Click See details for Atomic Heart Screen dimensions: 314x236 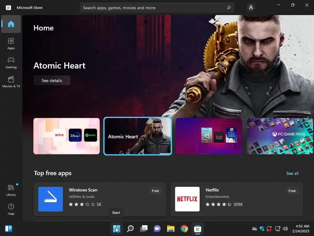[x=52, y=81]
